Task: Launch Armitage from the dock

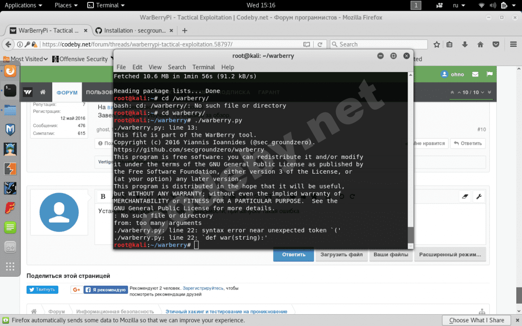Action: (x=10, y=149)
